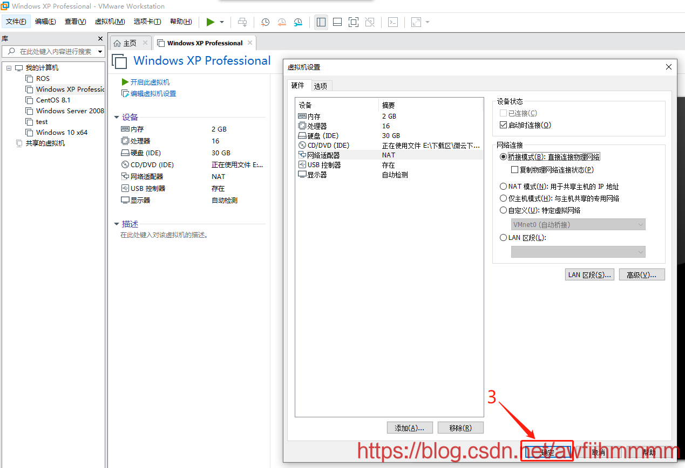Viewport: 685px width, 468px height.
Task: Click the console view toolbar icon
Action: [x=394, y=22]
